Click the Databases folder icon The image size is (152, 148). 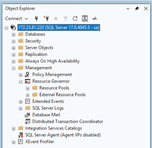tap(21, 34)
